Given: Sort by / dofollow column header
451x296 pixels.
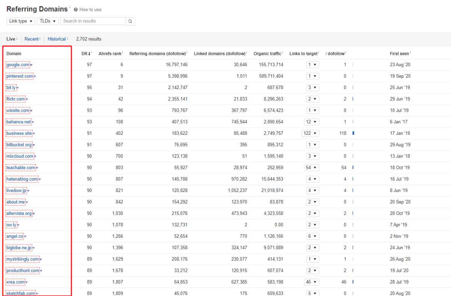Looking at the screenshot, I should click(x=335, y=54).
